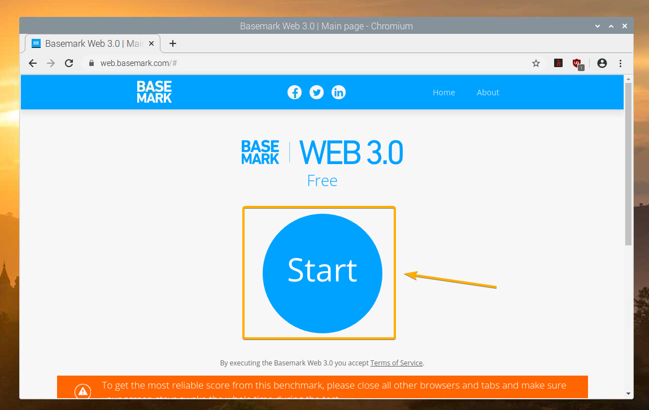Open Basemark's Twitter page icon
The width and height of the screenshot is (649, 410).
317,92
